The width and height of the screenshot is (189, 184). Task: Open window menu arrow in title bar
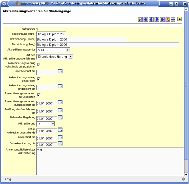click(4, 4)
